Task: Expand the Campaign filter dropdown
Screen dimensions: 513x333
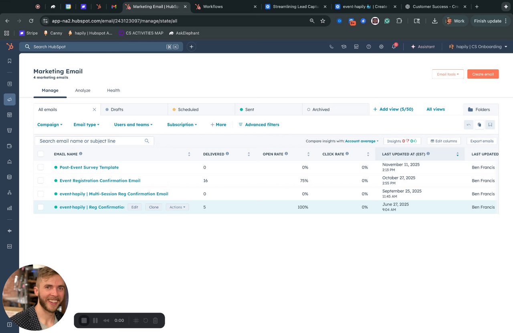Action: pos(50,125)
